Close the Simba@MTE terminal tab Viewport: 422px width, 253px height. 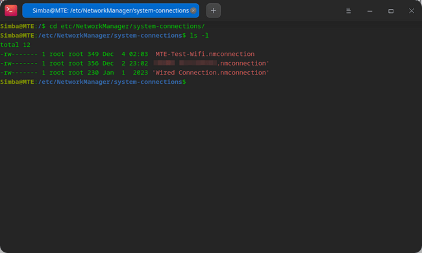(x=193, y=10)
